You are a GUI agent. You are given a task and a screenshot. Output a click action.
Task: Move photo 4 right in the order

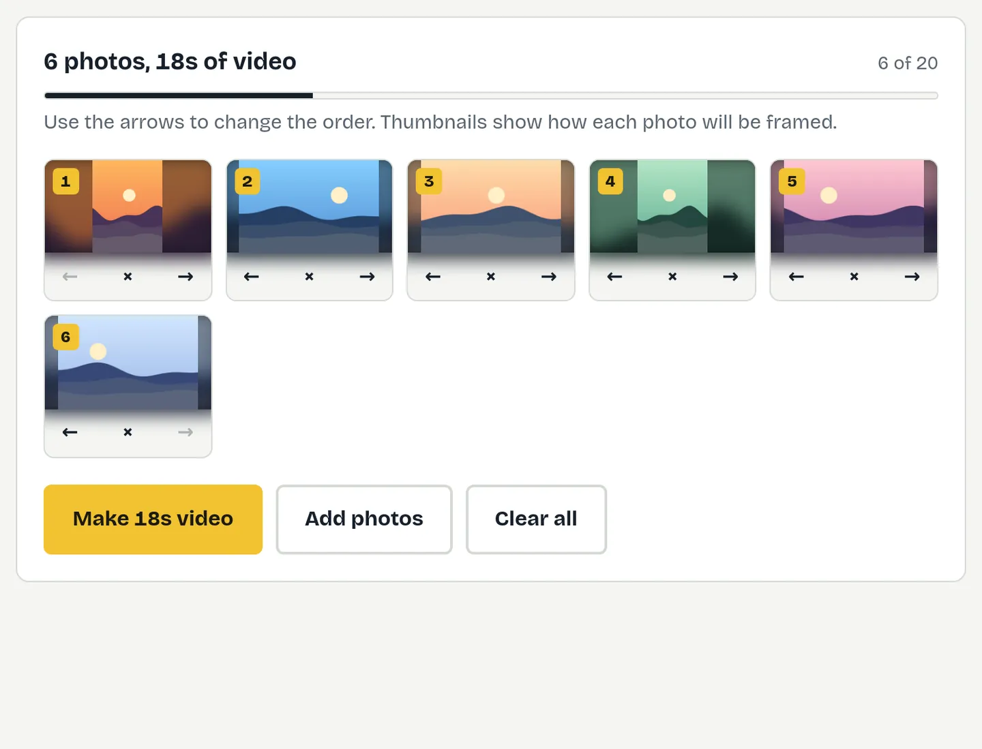(x=730, y=277)
